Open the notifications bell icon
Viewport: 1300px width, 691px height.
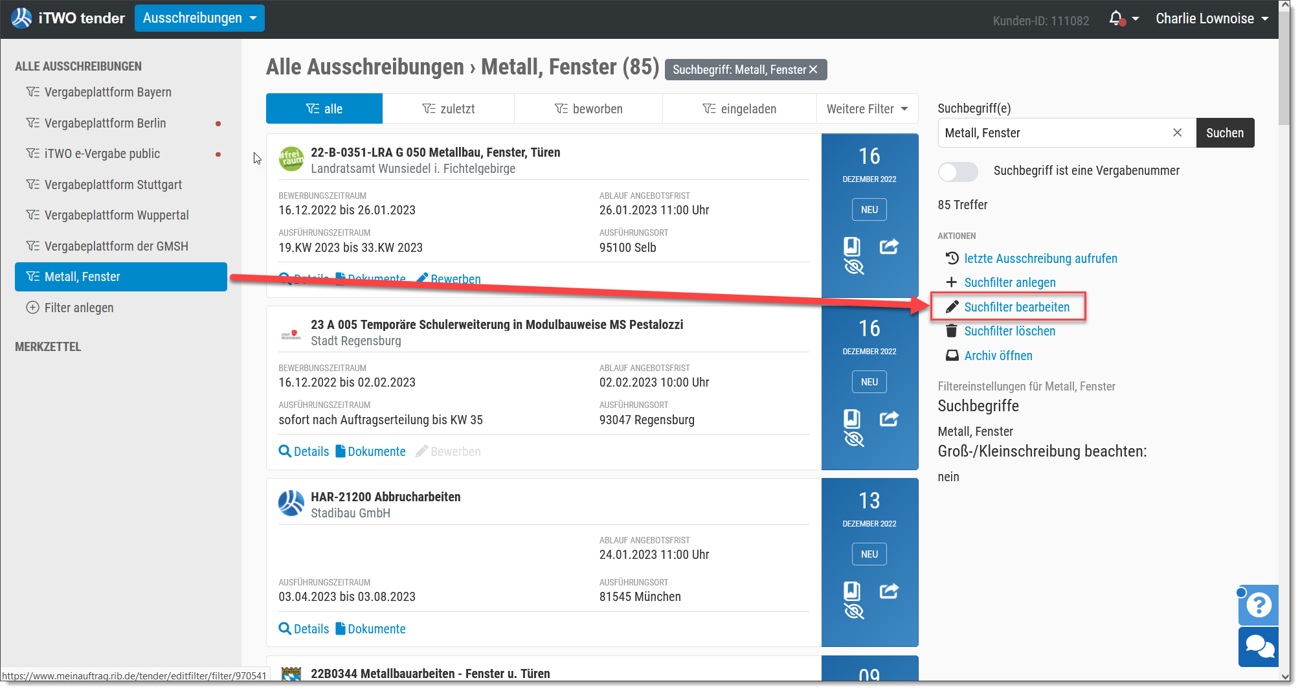click(1116, 18)
